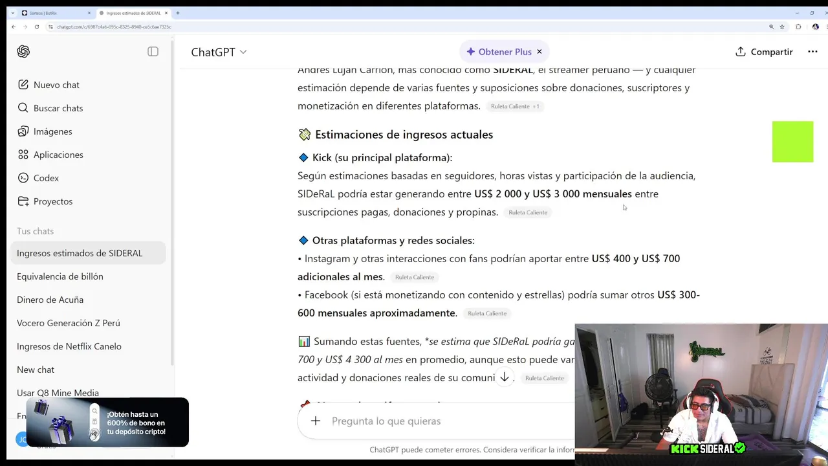Click the plus attach button in composer
This screenshot has width=828, height=466.
(x=315, y=421)
